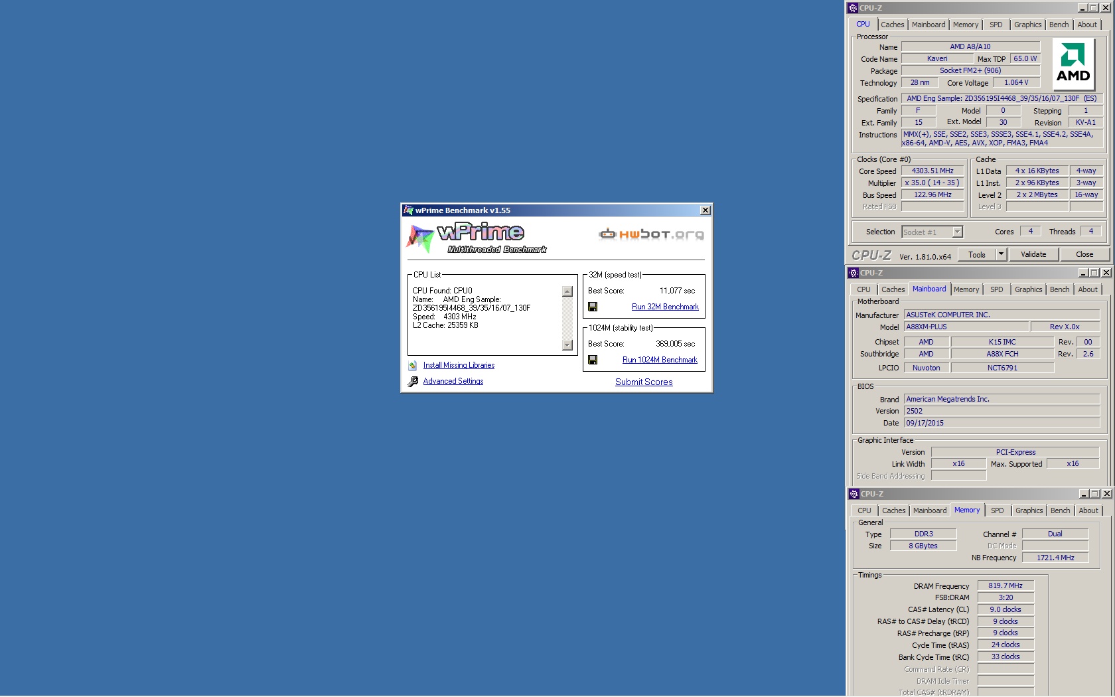Viewport: 1115px width, 697px height.
Task: Click the Core Voltage 1.064 V value
Action: pyautogui.click(x=1016, y=82)
